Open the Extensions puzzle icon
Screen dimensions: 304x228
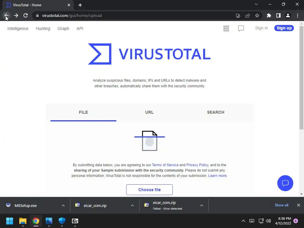click(x=269, y=15)
